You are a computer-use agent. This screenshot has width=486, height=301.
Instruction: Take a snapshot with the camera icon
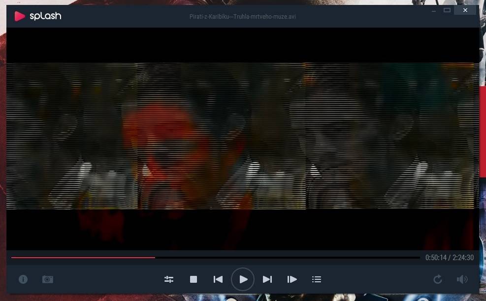(x=48, y=279)
